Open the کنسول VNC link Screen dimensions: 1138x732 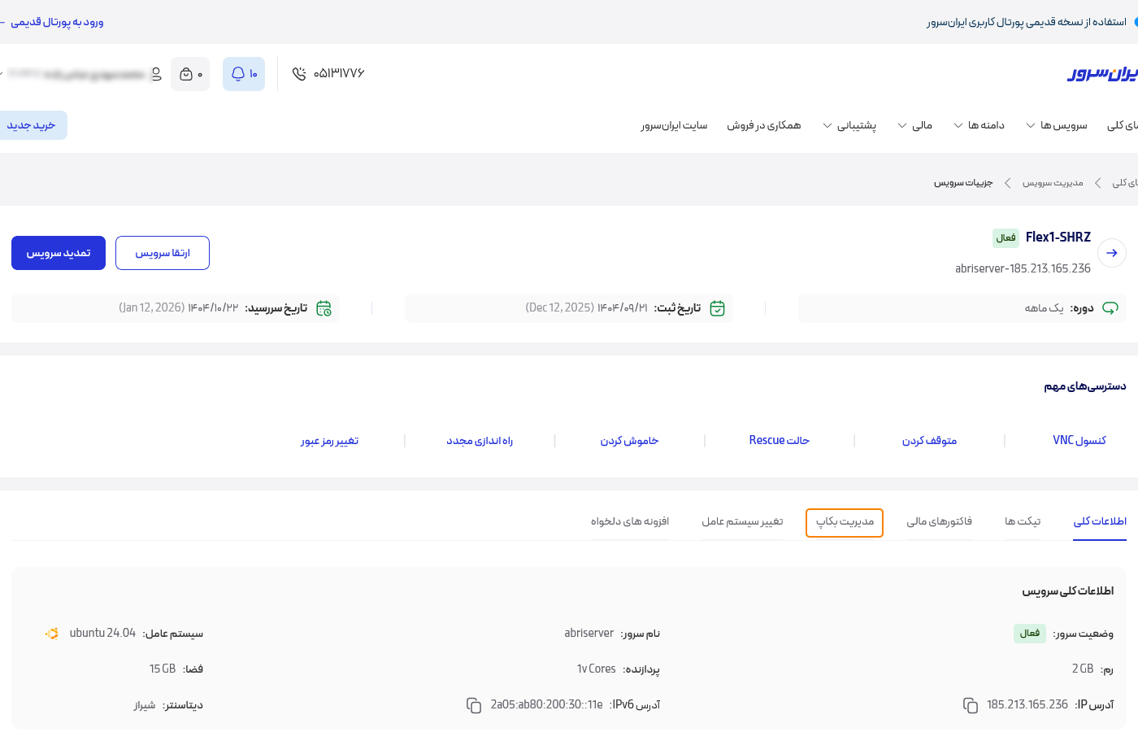tap(1079, 440)
